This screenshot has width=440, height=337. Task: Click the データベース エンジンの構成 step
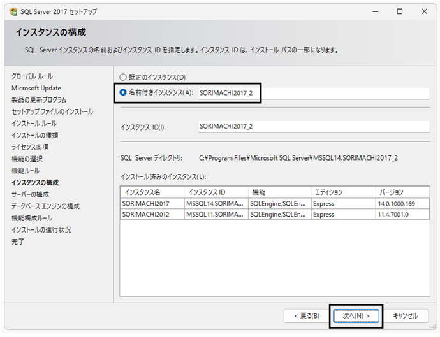pyautogui.click(x=45, y=206)
